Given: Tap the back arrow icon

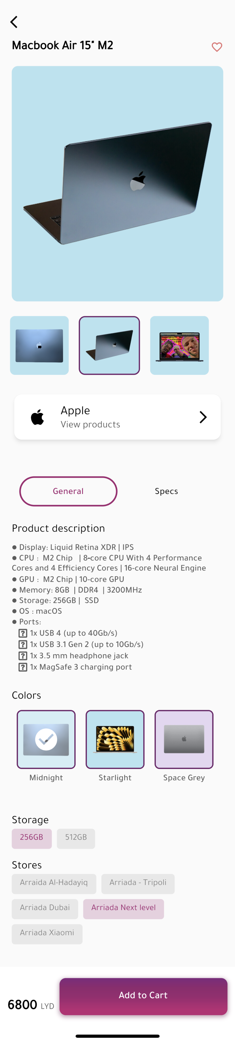Looking at the screenshot, I should point(14,22).
